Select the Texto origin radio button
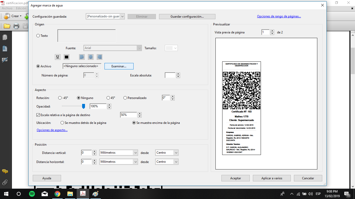 (x=38, y=36)
